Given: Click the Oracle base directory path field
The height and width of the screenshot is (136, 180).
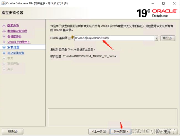Looking at the screenshot, I should click(114, 38).
